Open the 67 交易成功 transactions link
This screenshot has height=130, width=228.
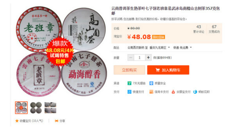click(x=214, y=29)
